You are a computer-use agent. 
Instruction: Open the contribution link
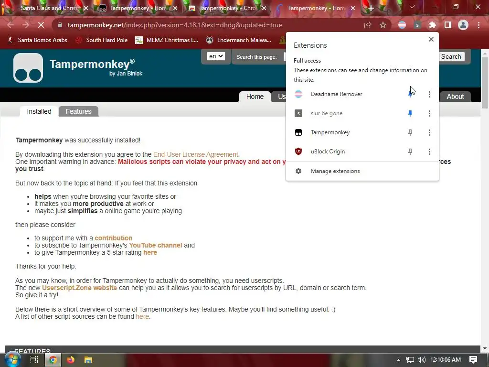tap(114, 238)
